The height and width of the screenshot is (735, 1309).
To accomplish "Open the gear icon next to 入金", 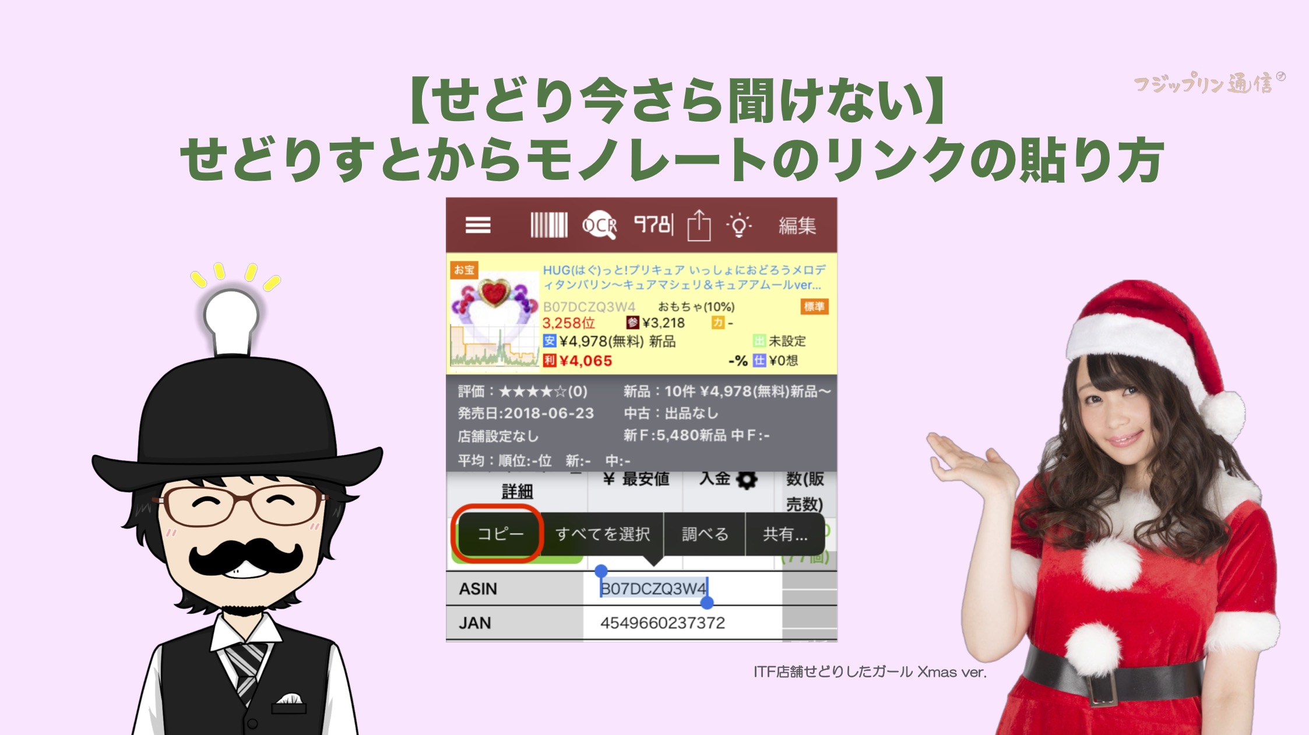I will click(747, 480).
